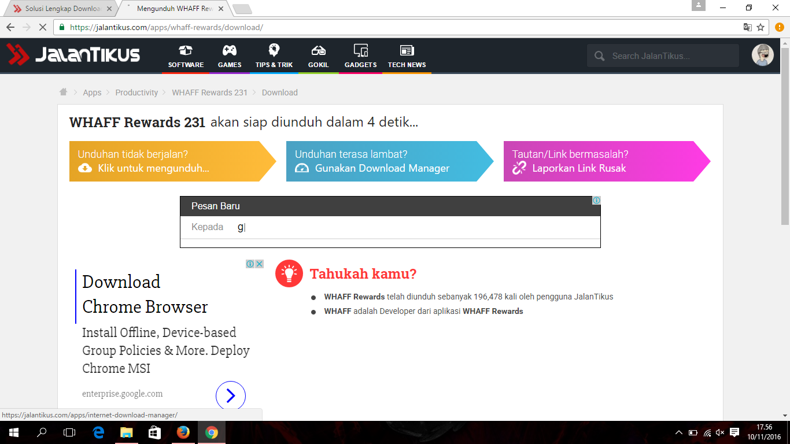
Task: Open the Productivity breadcrumb link
Action: (x=136, y=92)
